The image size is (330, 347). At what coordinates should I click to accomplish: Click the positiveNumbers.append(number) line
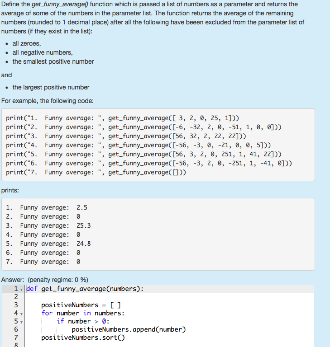click(129, 329)
